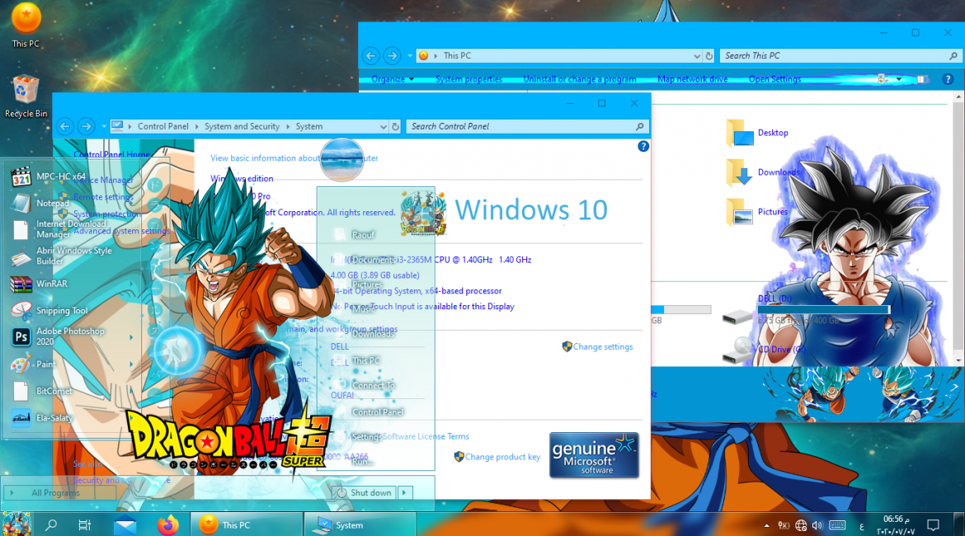Image resolution: width=965 pixels, height=536 pixels.
Task: Expand Adobe Photoshop 2020 submenu arrow
Action: [131, 336]
